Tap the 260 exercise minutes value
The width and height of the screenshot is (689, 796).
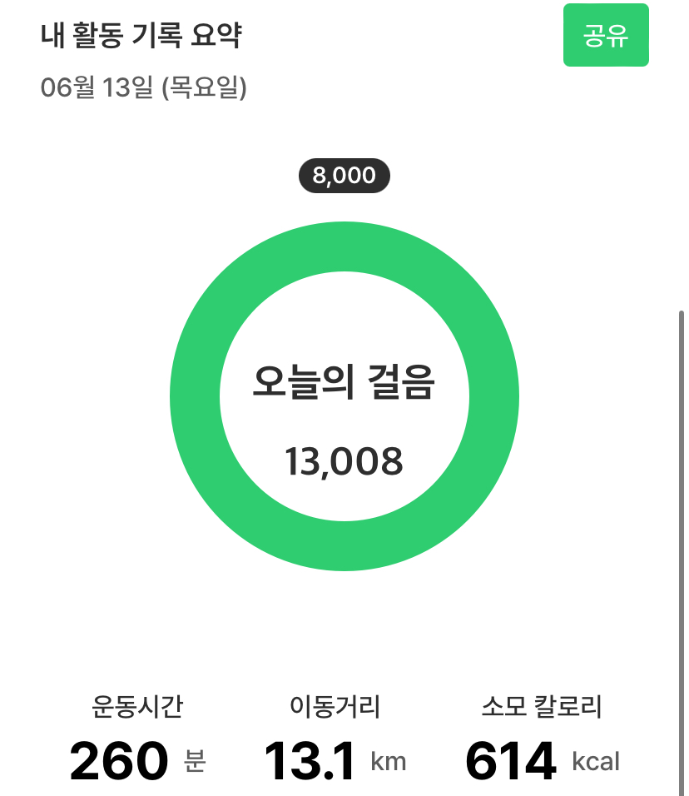click(x=118, y=761)
